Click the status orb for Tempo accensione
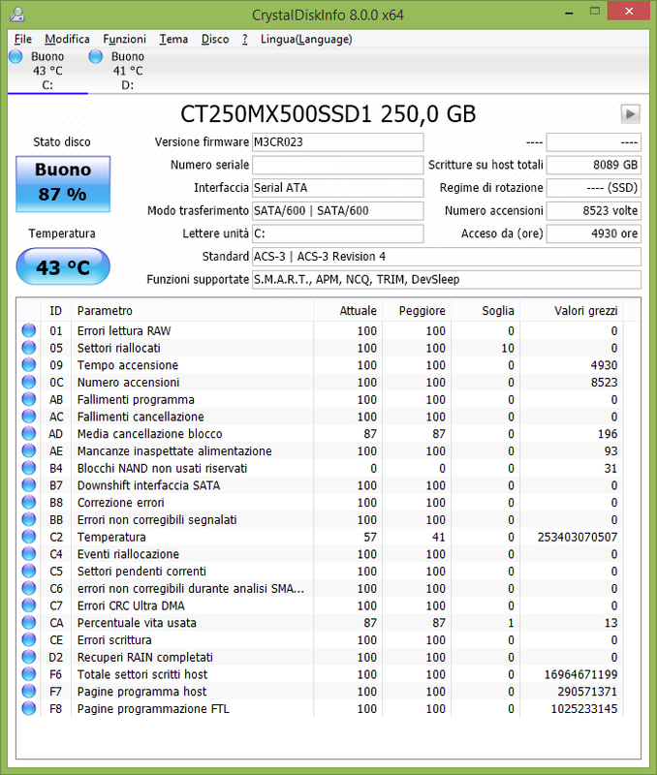 pyautogui.click(x=29, y=365)
